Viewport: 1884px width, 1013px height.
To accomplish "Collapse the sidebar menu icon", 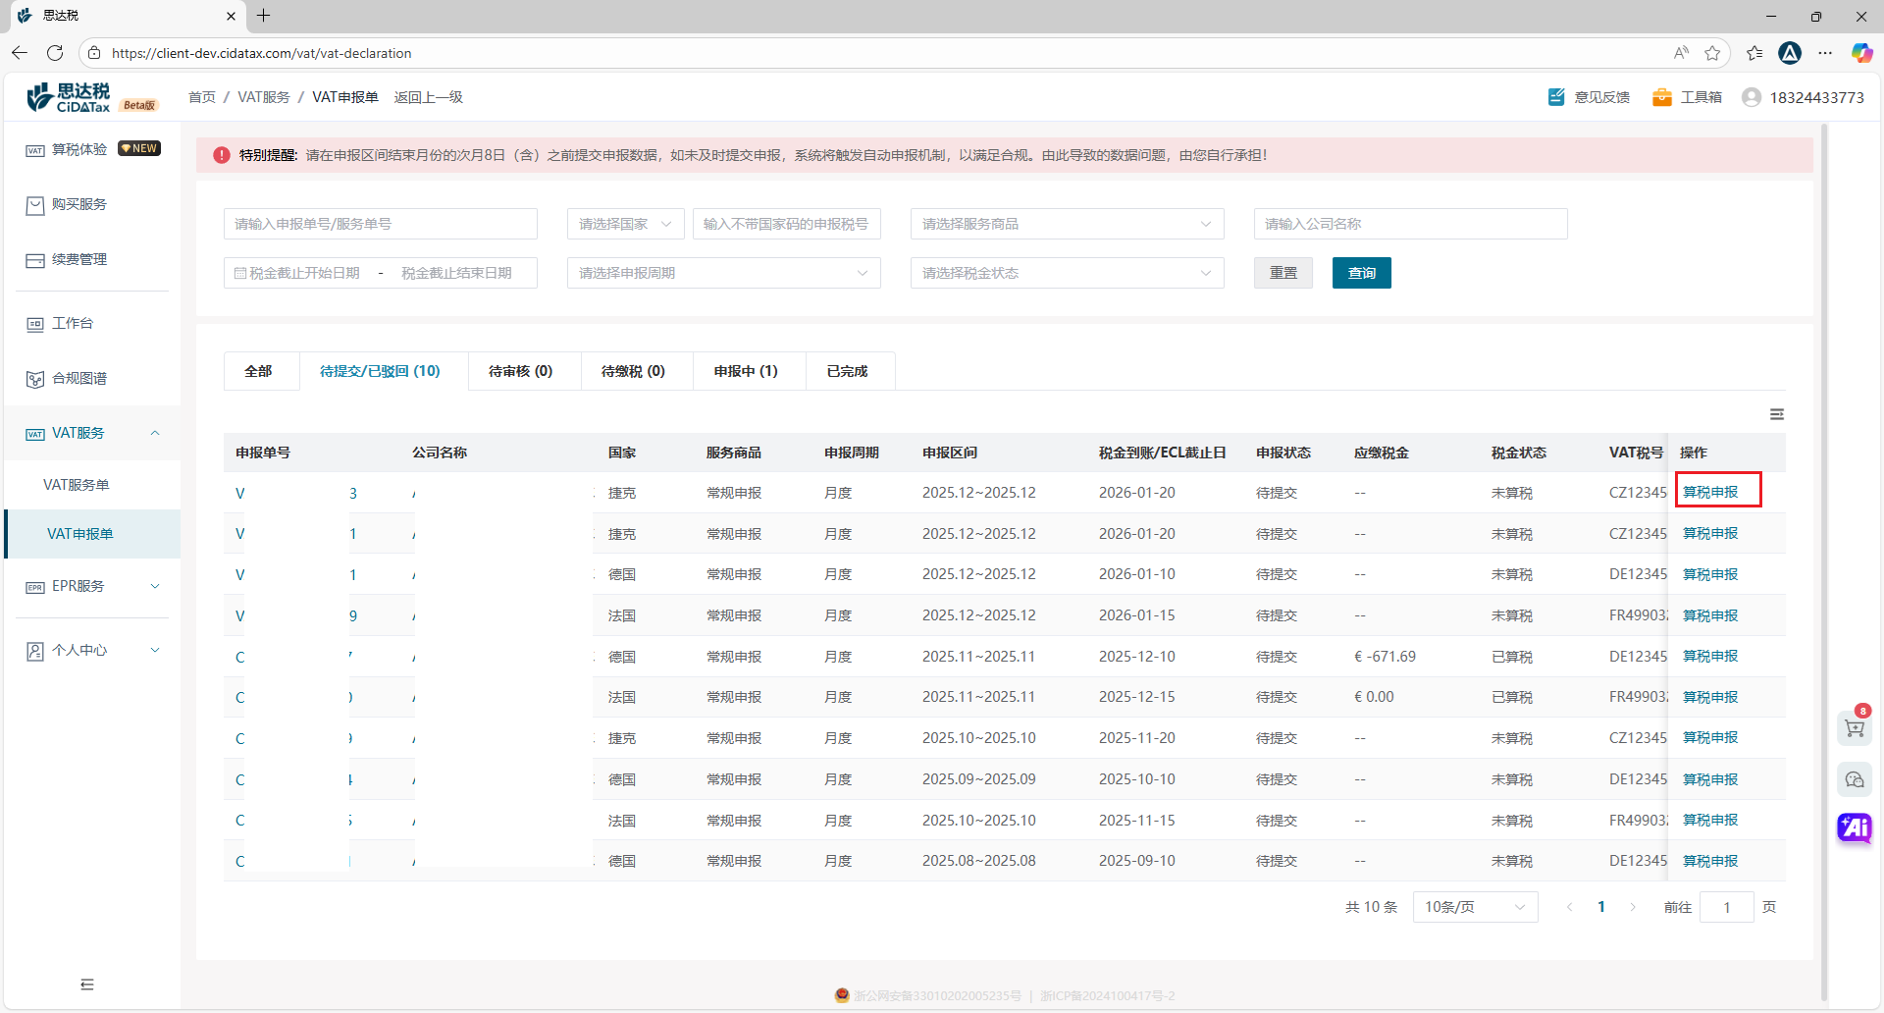I will (x=87, y=985).
